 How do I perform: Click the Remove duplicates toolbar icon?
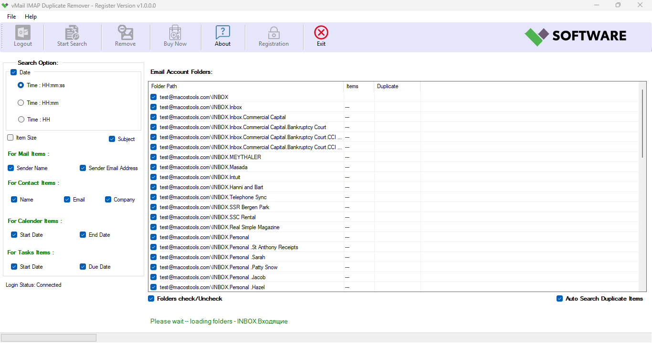click(x=126, y=32)
